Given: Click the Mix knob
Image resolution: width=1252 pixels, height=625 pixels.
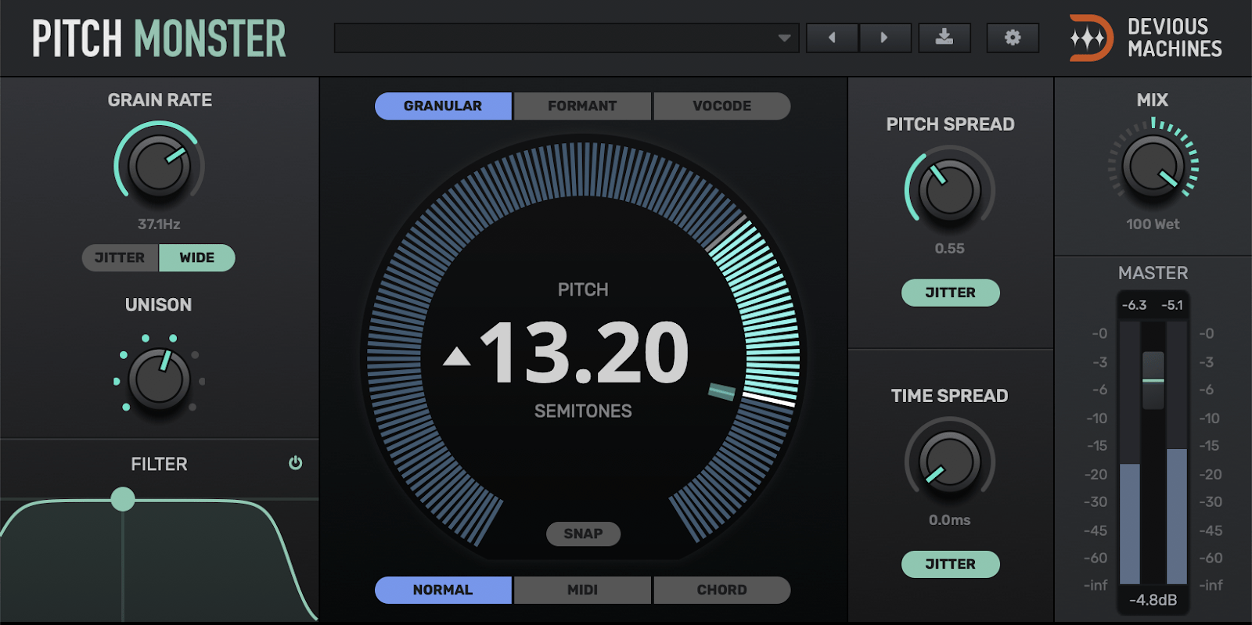Looking at the screenshot, I should pos(1153,166).
